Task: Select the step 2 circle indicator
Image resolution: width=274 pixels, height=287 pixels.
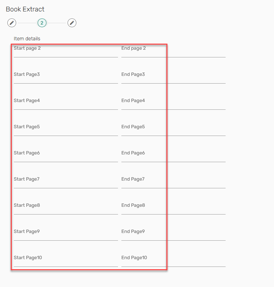Action: (x=42, y=23)
